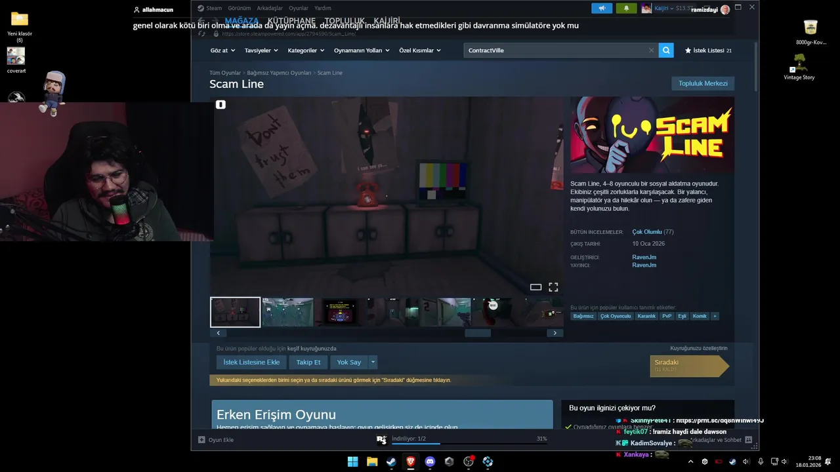
Task: Open Steam announcements megaphone icon
Action: [x=602, y=9]
